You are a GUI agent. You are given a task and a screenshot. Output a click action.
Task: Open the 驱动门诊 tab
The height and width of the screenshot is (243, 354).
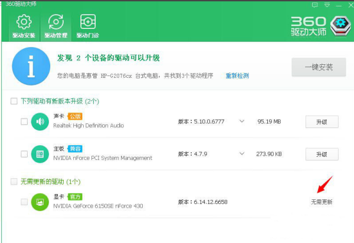88,26
